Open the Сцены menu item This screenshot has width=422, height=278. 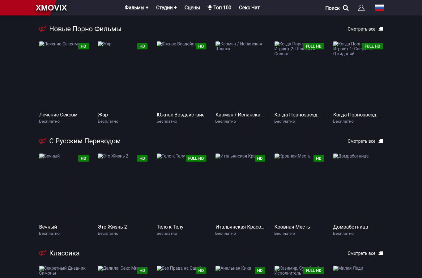[192, 8]
